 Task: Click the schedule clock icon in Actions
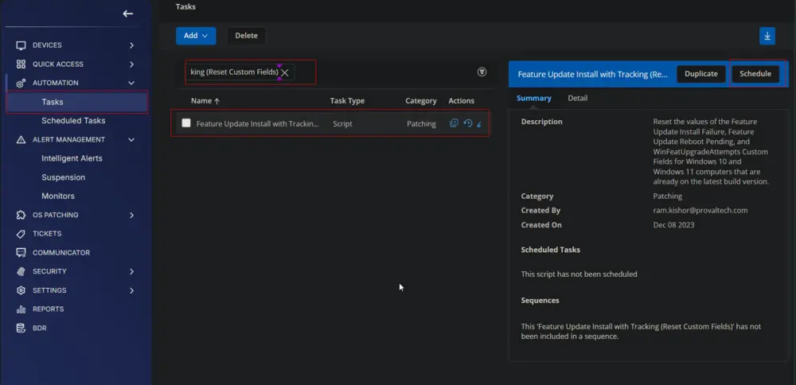[468, 123]
